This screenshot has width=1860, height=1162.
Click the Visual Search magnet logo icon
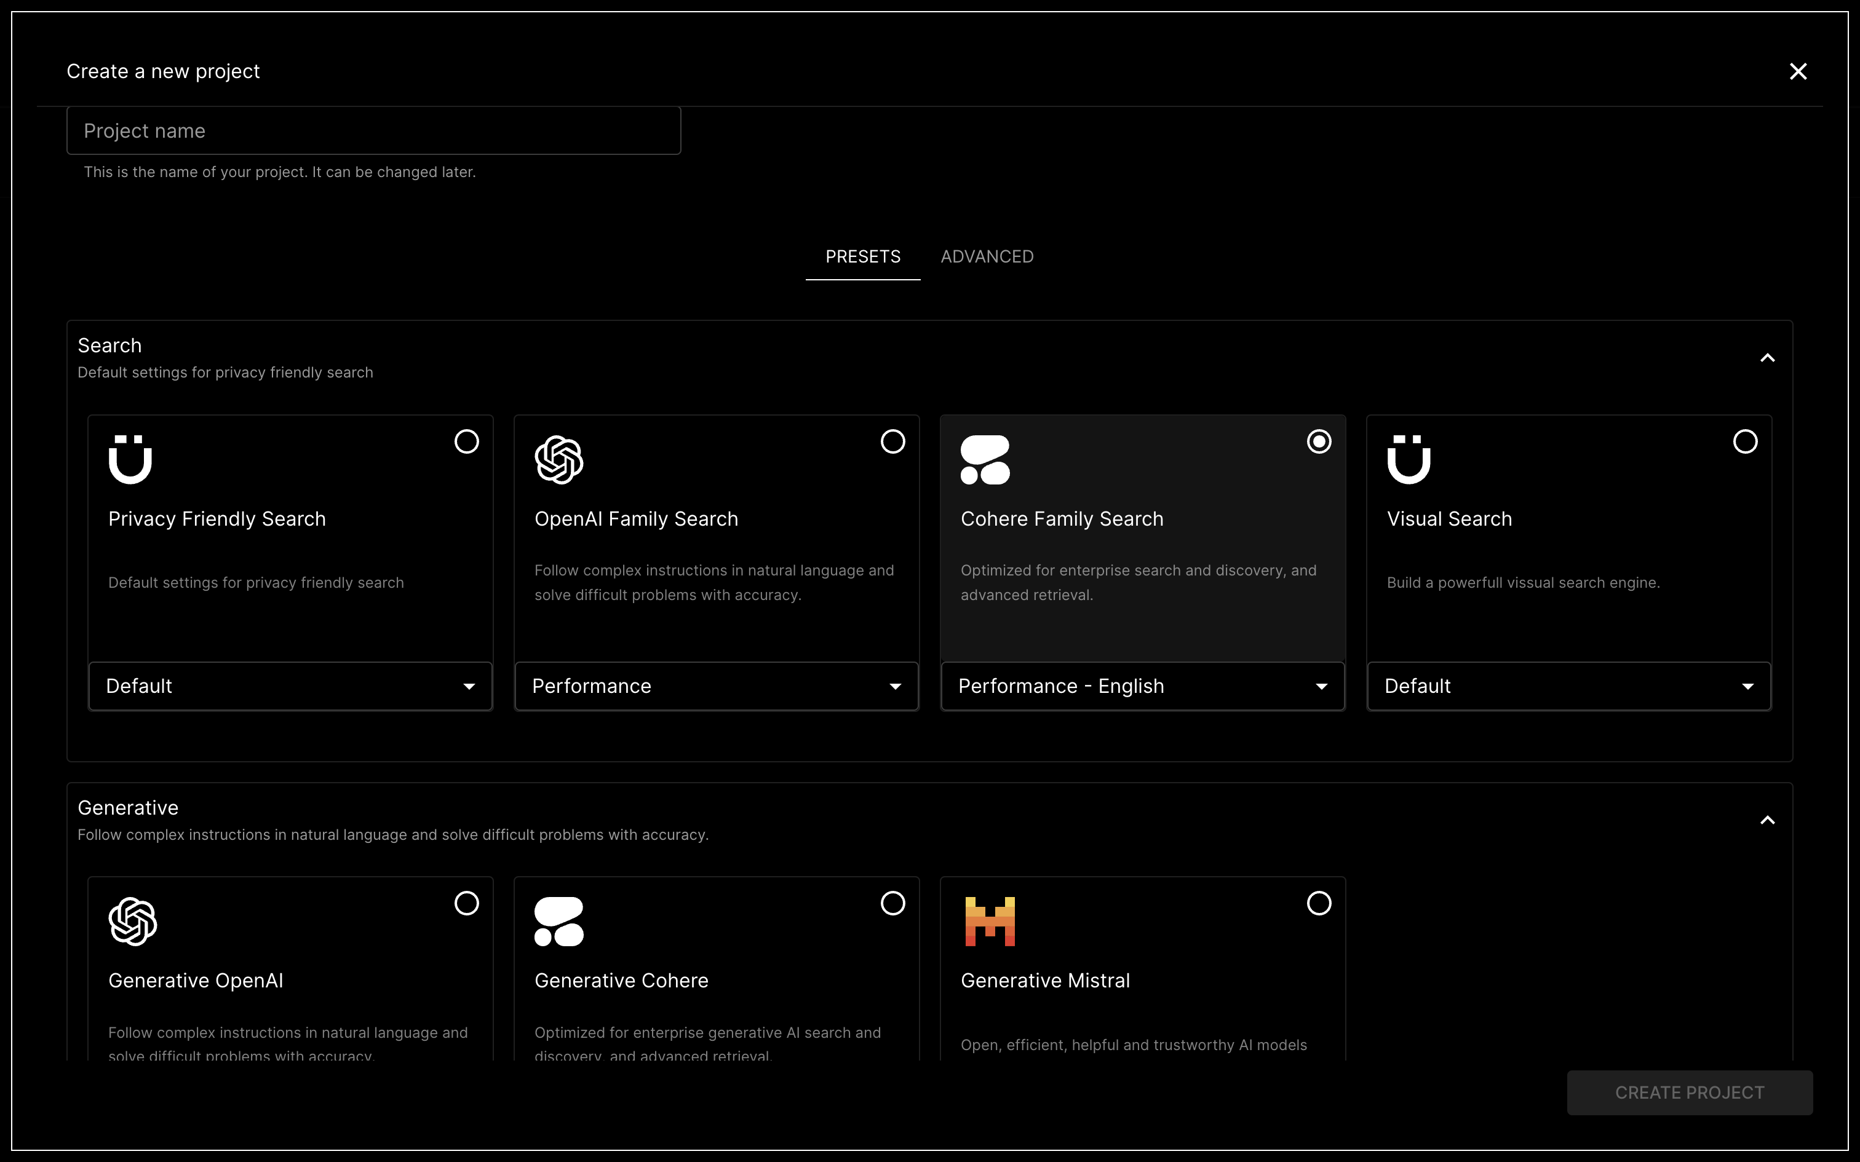[x=1409, y=460]
